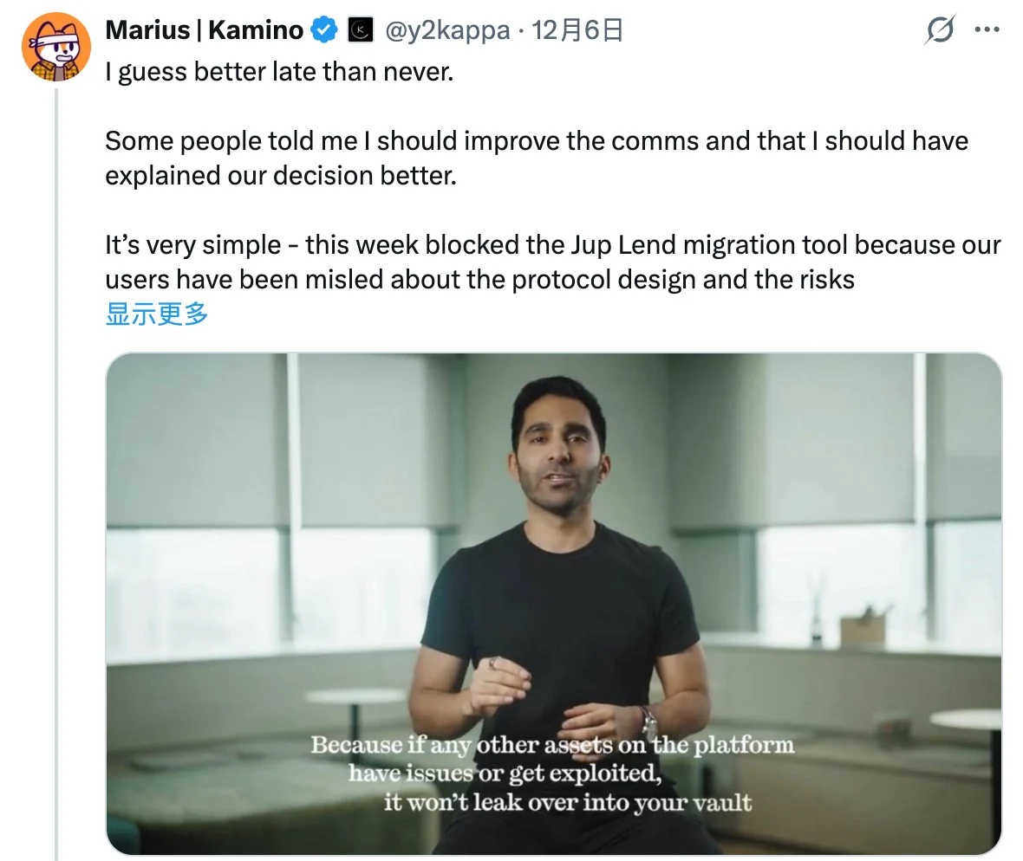
Task: Click the "Because if any other assets" caption line
Action: [x=552, y=745]
